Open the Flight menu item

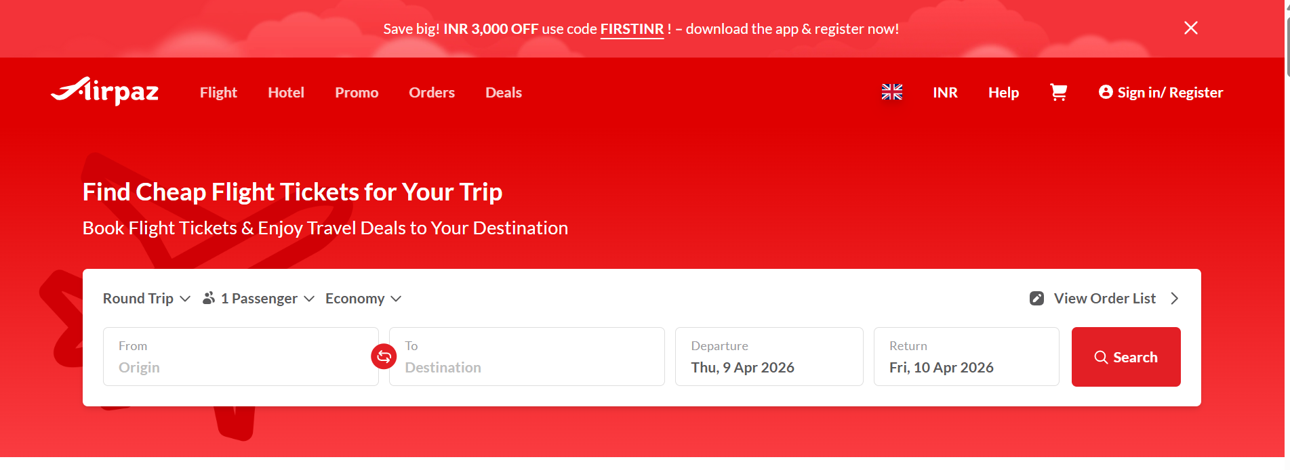click(x=218, y=93)
